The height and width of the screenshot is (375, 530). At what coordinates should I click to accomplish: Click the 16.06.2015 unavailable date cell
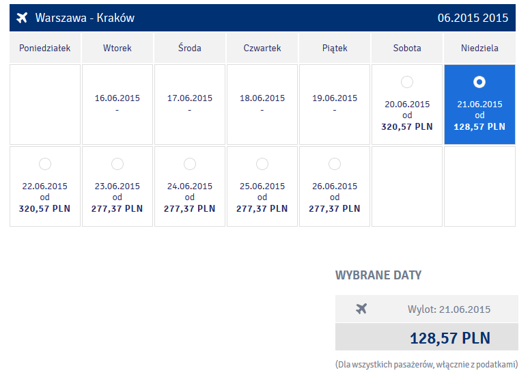(117, 105)
